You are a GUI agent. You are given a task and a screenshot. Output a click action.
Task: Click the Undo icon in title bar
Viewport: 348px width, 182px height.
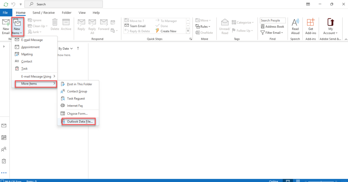click(x=13, y=4)
